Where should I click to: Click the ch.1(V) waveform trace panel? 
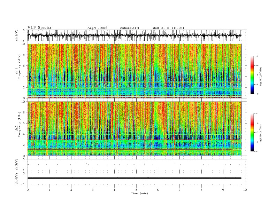[x=137, y=35]
